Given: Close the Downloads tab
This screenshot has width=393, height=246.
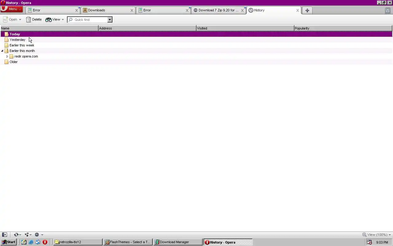Looking at the screenshot, I should click(132, 10).
